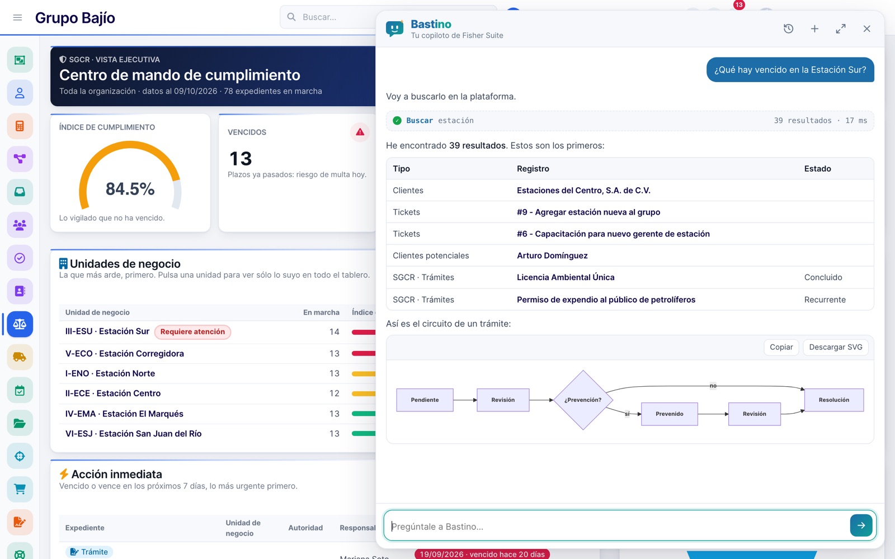The height and width of the screenshot is (559, 895).
Task: Download diagram with Descargar SVG
Action: tap(836, 347)
